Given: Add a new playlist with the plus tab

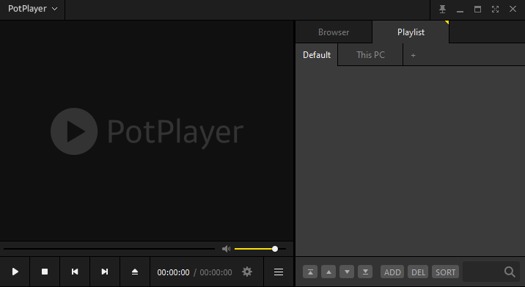Looking at the screenshot, I should click(x=413, y=55).
